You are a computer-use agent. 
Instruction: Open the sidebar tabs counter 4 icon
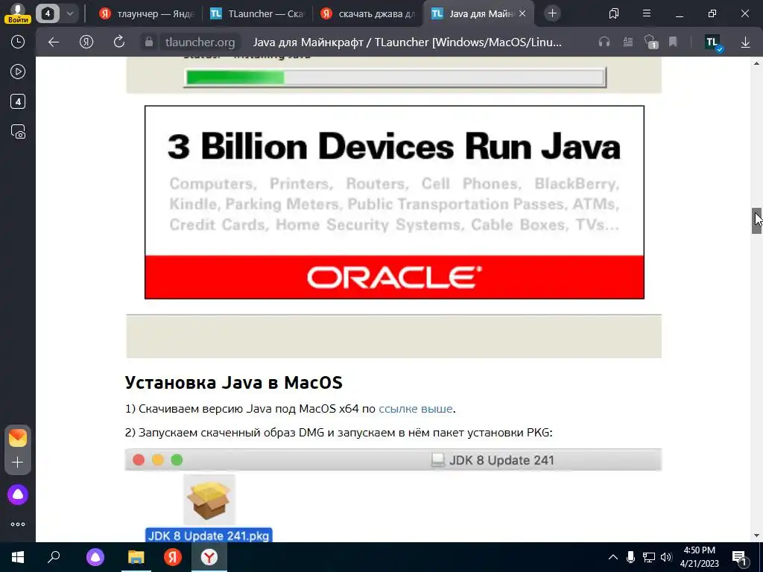pyautogui.click(x=18, y=101)
